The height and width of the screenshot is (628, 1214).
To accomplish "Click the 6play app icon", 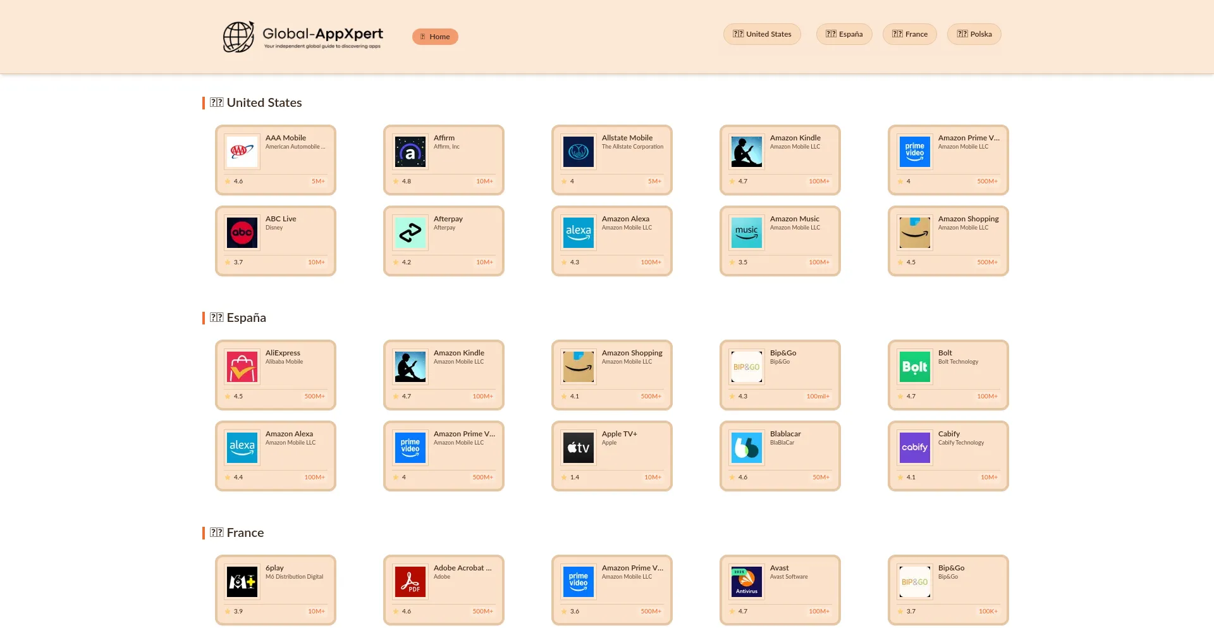I will click(242, 582).
